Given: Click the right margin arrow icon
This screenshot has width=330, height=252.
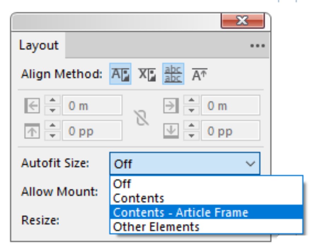Looking at the screenshot, I should (x=171, y=106).
